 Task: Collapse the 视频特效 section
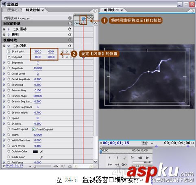coord(70,40)
